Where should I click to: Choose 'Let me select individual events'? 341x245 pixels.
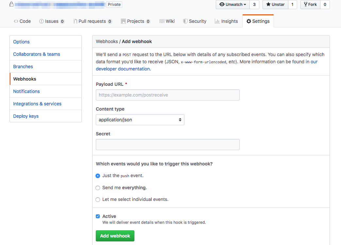coord(98,199)
